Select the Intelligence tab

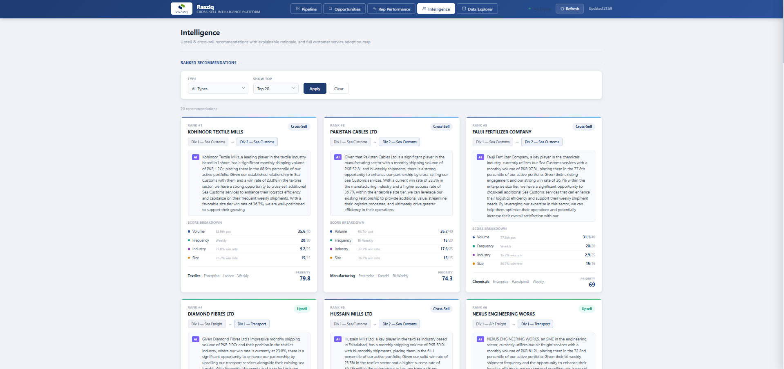point(436,9)
